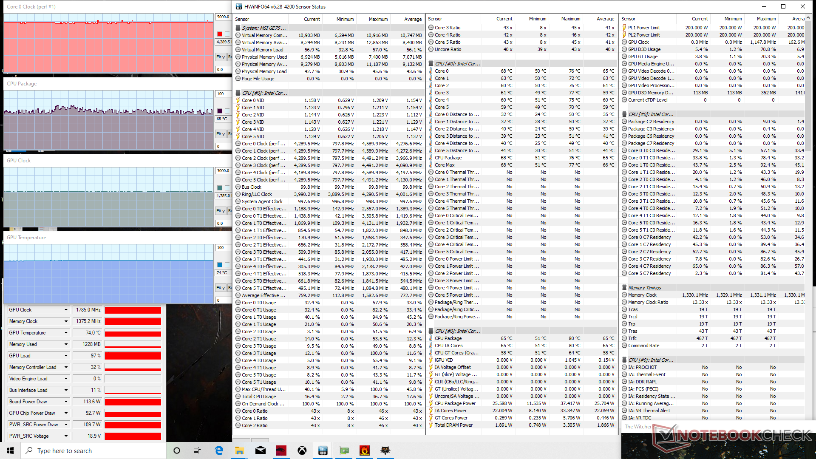
Task: Open the Microsoft Edge browser icon
Action: [219, 450]
